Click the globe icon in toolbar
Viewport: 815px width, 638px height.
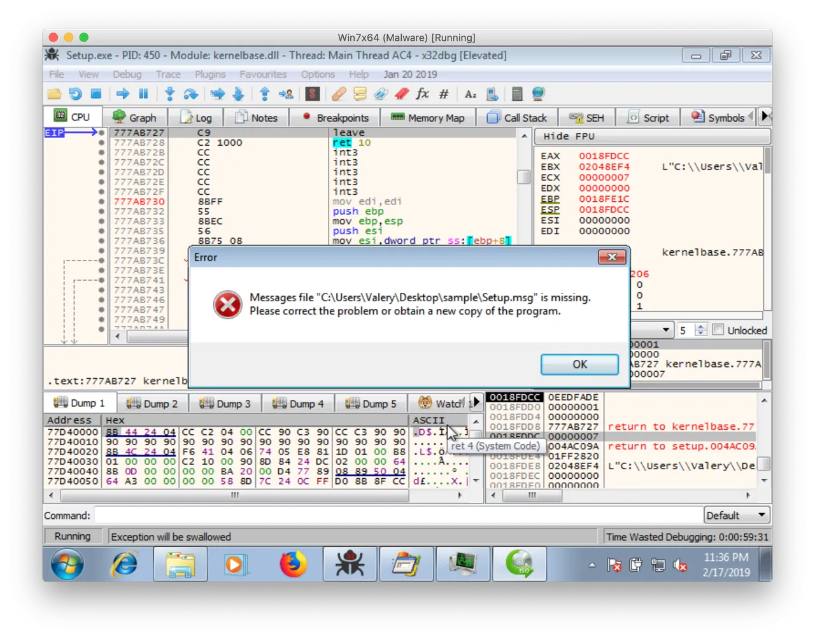(538, 94)
